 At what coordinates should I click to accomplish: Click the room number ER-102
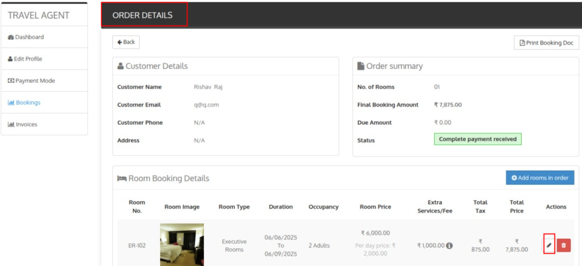(137, 245)
